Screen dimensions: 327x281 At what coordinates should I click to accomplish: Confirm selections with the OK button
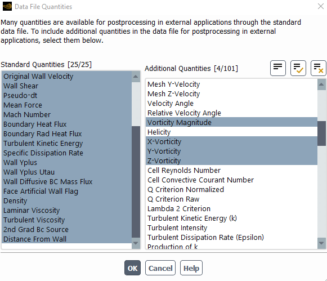click(132, 268)
